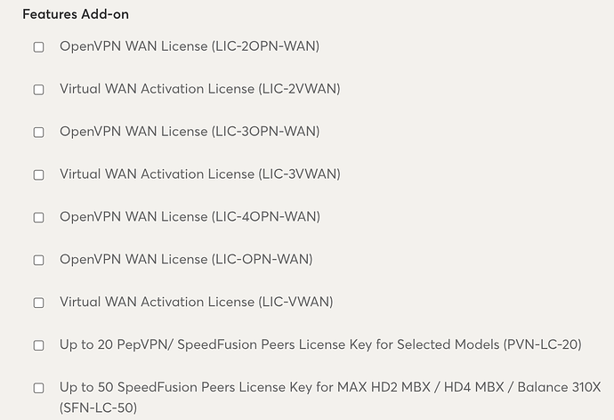The height and width of the screenshot is (420, 614).
Task: Click the "Virtual WAN Activation License (LIC-2VWAN)" text
Action: pyautogui.click(x=199, y=89)
